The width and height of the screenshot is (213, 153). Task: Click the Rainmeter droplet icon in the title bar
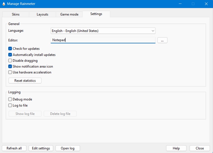(4, 4)
